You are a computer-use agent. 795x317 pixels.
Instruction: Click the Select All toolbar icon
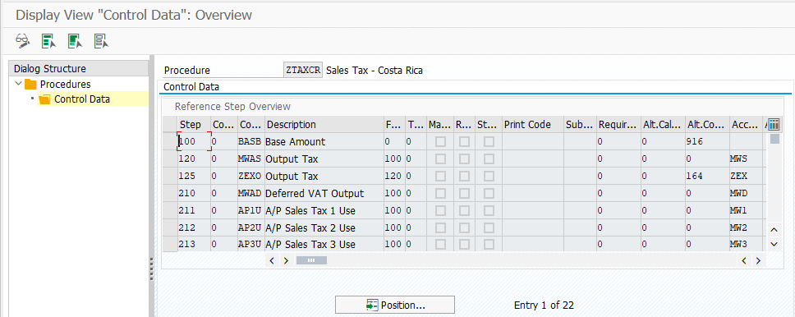click(48, 40)
